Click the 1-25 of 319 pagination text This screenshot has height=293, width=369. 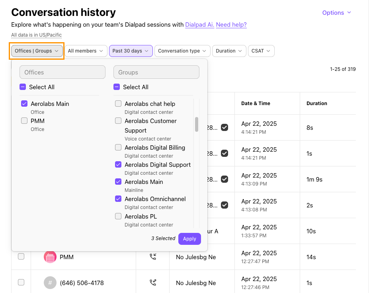pyautogui.click(x=343, y=69)
